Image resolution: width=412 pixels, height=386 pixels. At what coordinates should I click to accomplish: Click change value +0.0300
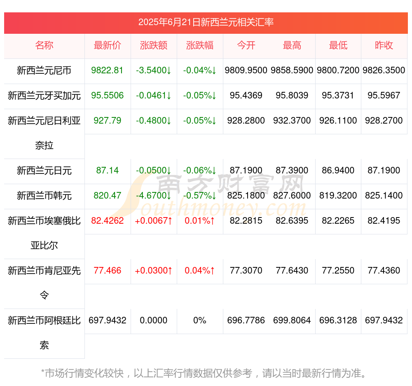(153, 270)
